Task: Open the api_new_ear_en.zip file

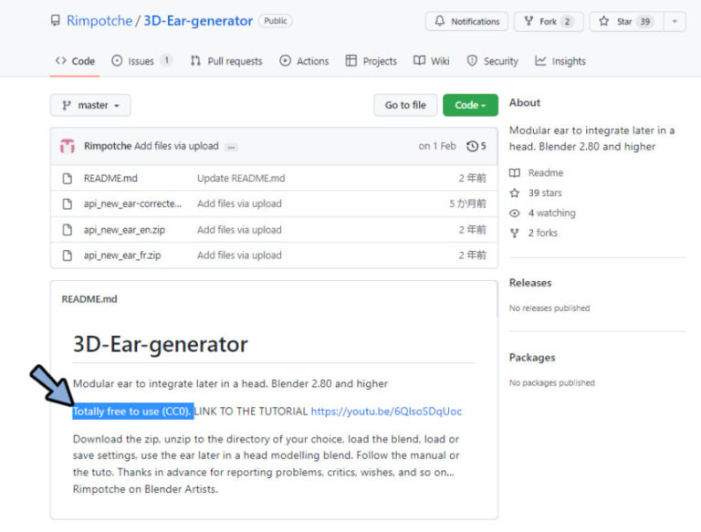Action: pyautogui.click(x=124, y=230)
